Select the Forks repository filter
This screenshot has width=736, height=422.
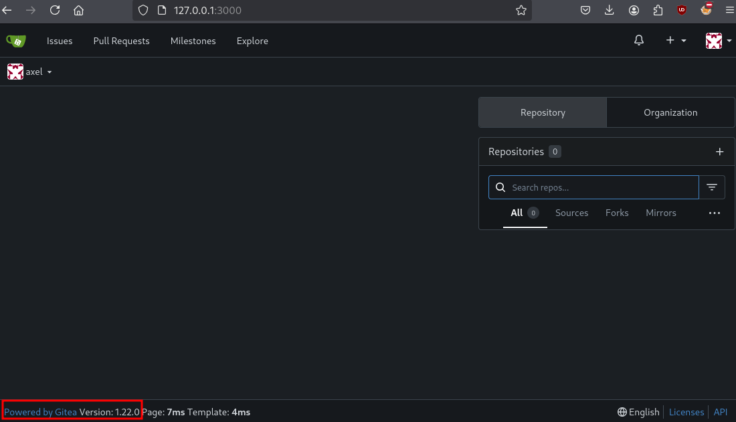(617, 213)
